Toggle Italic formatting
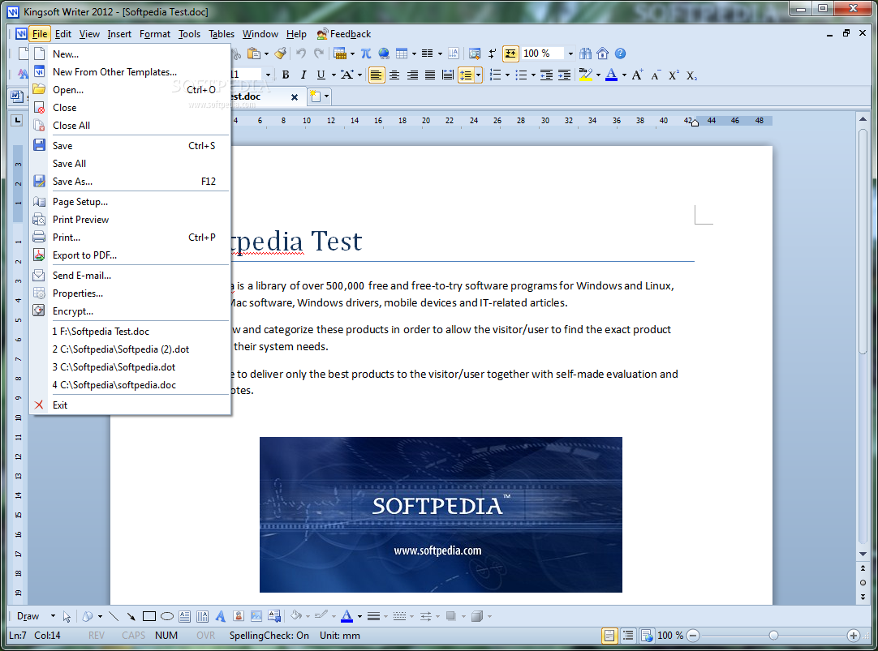Screen dimensions: 878x651 [x=303, y=75]
